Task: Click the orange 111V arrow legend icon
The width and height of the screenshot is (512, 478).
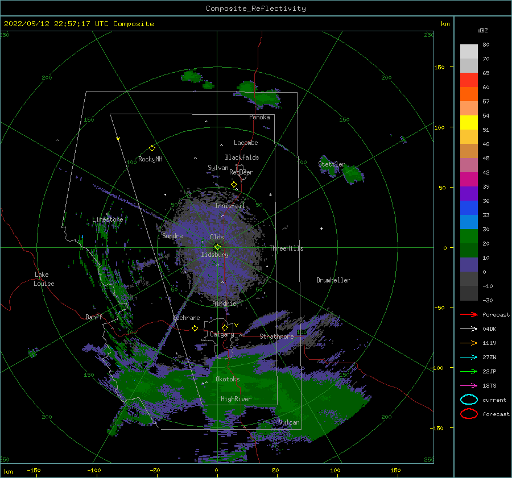Action: click(x=469, y=343)
